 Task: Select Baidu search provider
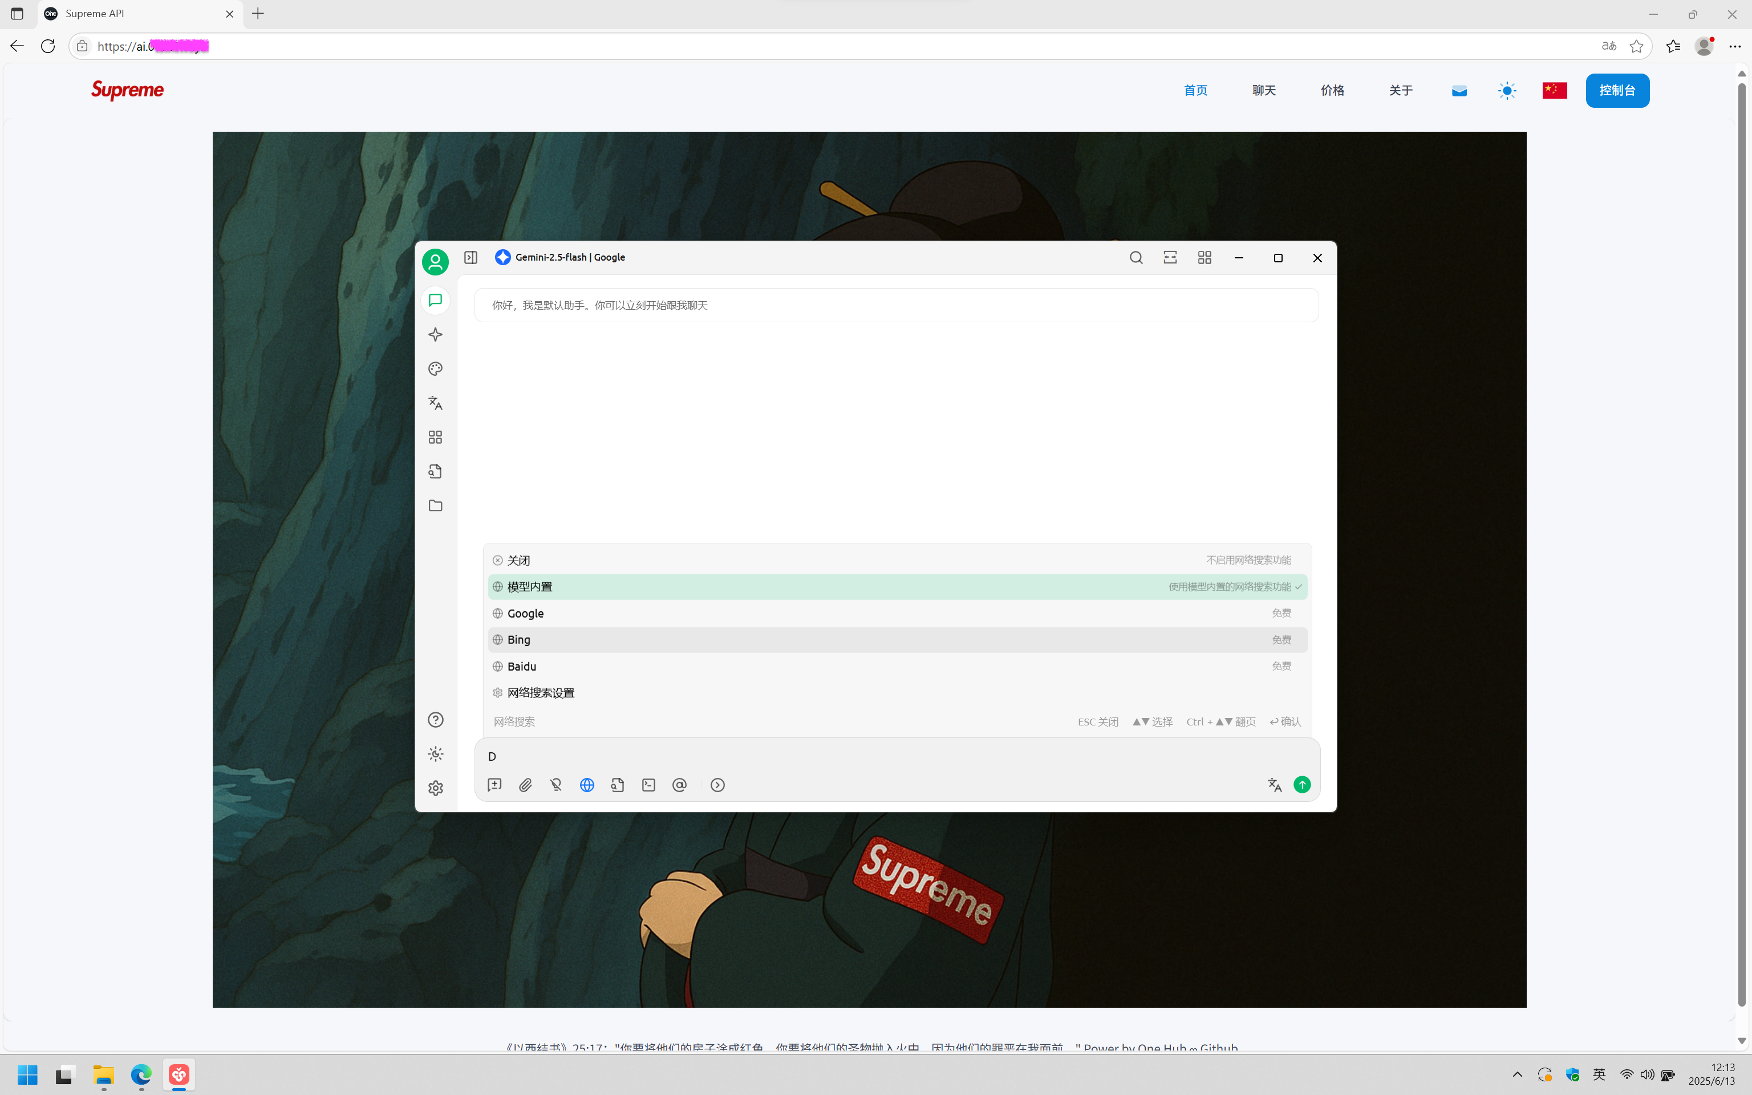coord(897,666)
